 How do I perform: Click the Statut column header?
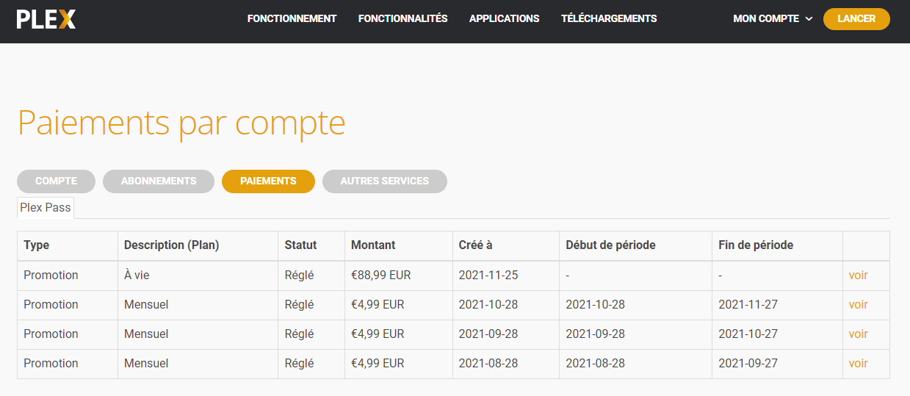[300, 245]
